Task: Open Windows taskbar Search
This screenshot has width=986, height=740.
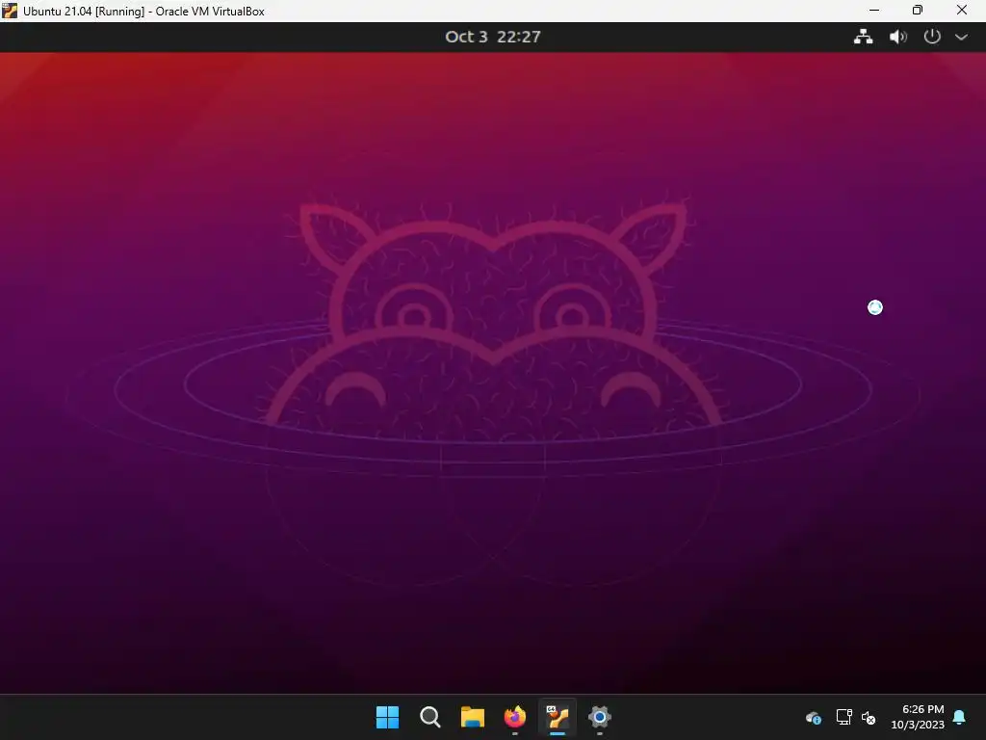Action: pyautogui.click(x=430, y=717)
